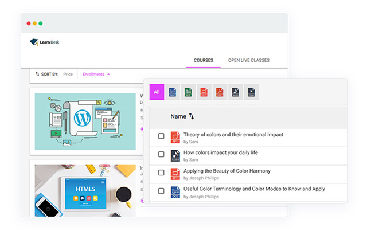Filter files by Audio type
The image size is (367, 235).
tap(236, 92)
